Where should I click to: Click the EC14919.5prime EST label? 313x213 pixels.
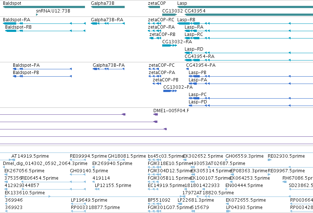tap(167, 186)
